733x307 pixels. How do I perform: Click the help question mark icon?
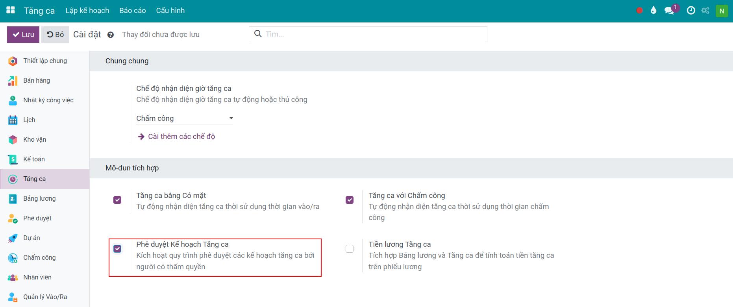(x=111, y=35)
